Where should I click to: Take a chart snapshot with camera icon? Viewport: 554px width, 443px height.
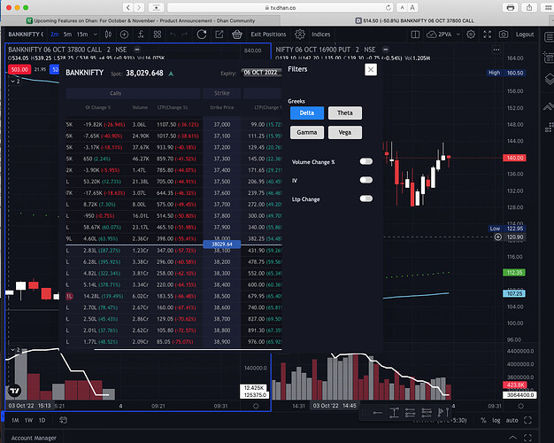[x=504, y=35]
